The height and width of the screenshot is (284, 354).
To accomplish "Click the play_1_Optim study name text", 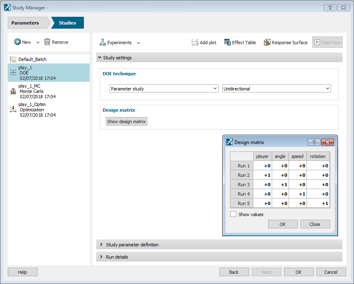I will 32,104.
